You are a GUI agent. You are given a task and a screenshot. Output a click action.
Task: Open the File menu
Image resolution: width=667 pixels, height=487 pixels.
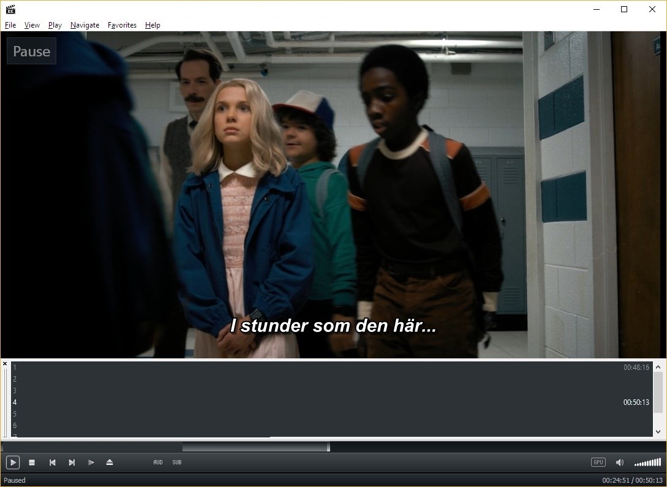click(10, 25)
